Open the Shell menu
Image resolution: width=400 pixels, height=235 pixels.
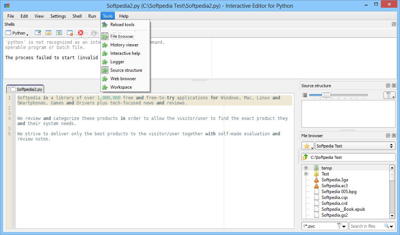coord(77,16)
